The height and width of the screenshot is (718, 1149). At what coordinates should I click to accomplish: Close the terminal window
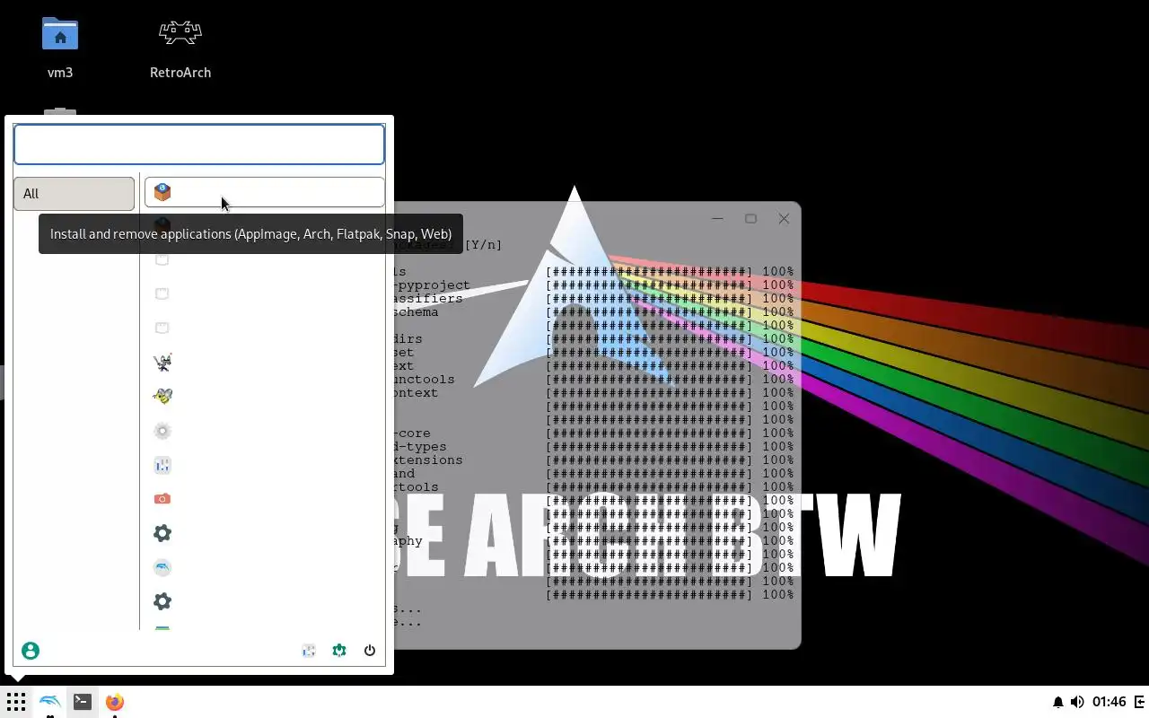pyautogui.click(x=784, y=218)
